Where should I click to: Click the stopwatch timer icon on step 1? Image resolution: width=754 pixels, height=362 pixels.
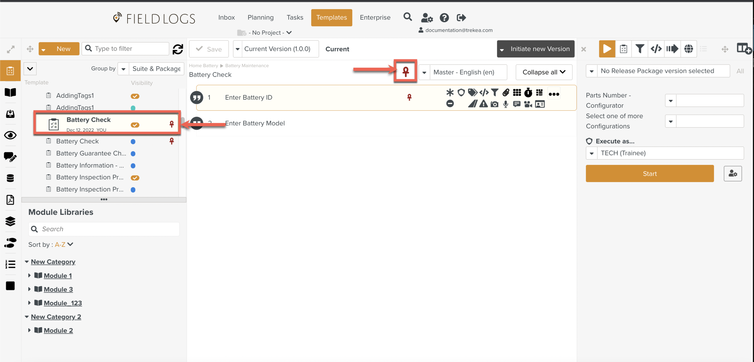click(x=528, y=93)
